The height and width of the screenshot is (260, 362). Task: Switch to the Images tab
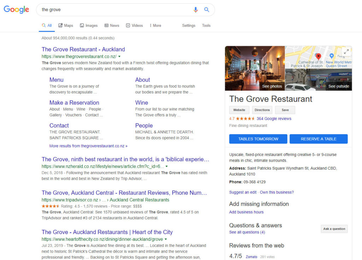[89, 25]
